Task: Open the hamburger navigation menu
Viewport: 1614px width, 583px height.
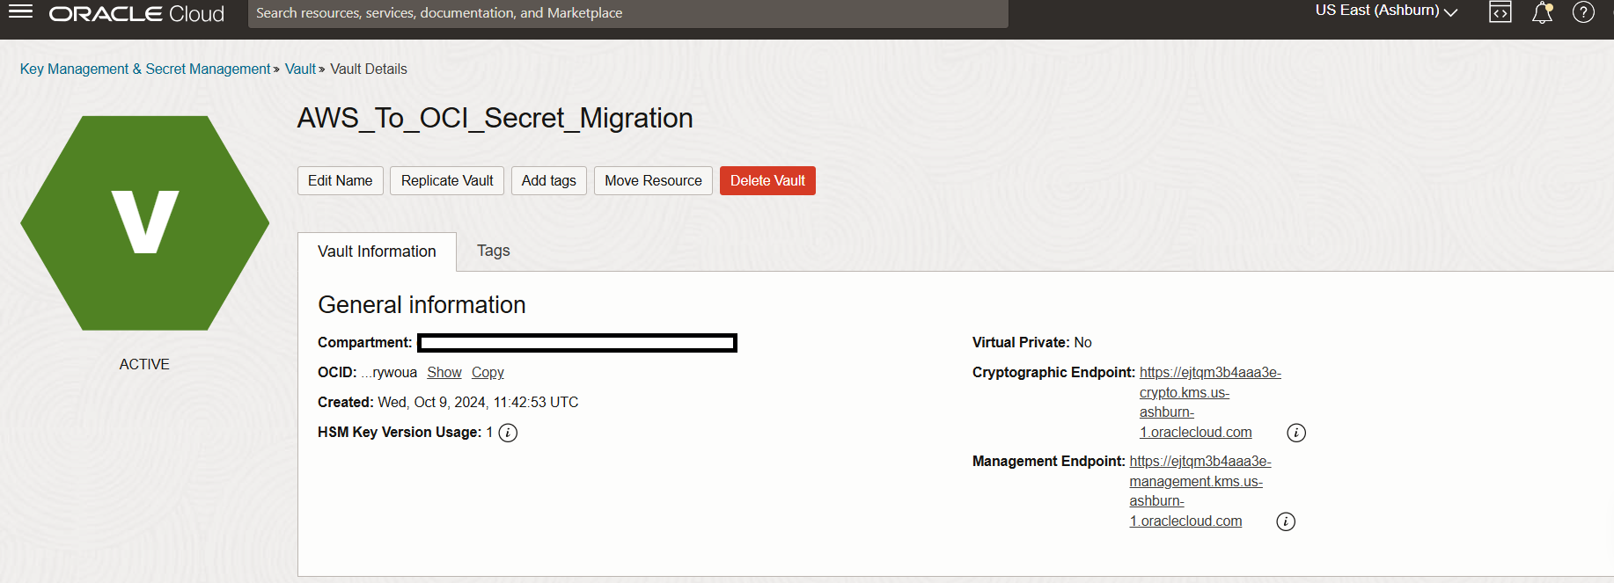Action: point(20,11)
